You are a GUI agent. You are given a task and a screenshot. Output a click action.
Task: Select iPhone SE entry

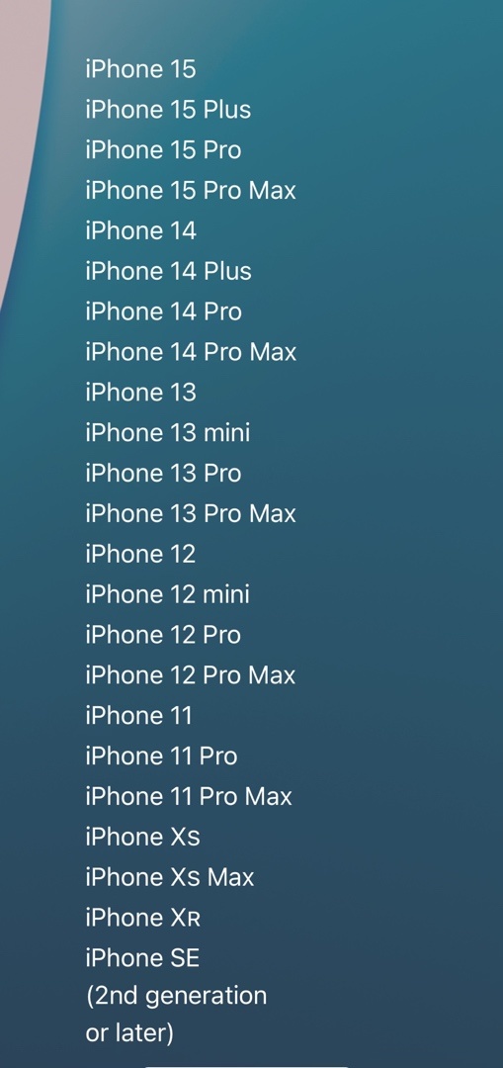(143, 957)
